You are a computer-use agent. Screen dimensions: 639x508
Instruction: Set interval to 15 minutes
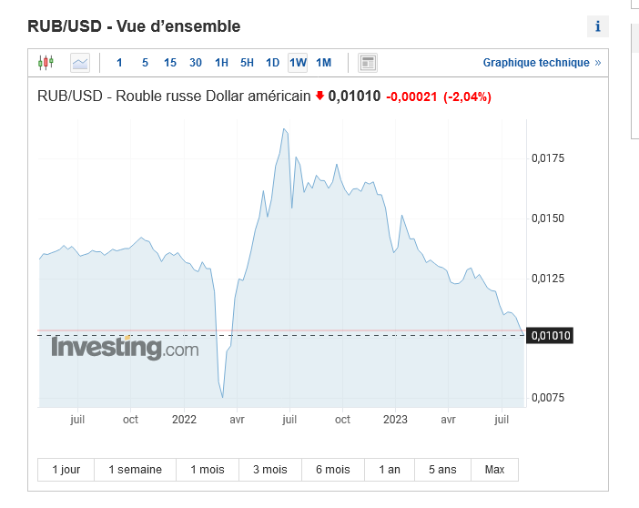tap(170, 63)
